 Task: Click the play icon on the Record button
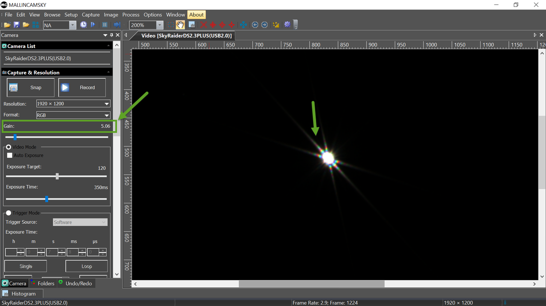65,88
